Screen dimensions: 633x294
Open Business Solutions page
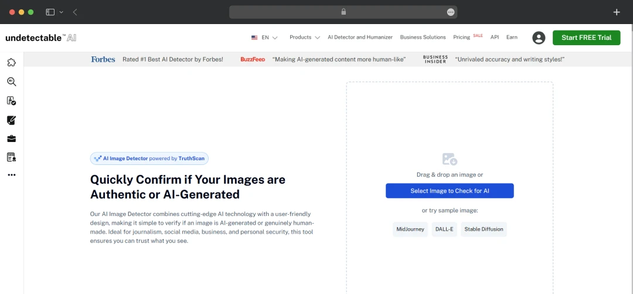pos(423,37)
